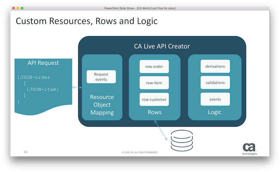The width and height of the screenshot is (280, 172).
Task: Click the red close window button
Action: click(x=13, y=8)
